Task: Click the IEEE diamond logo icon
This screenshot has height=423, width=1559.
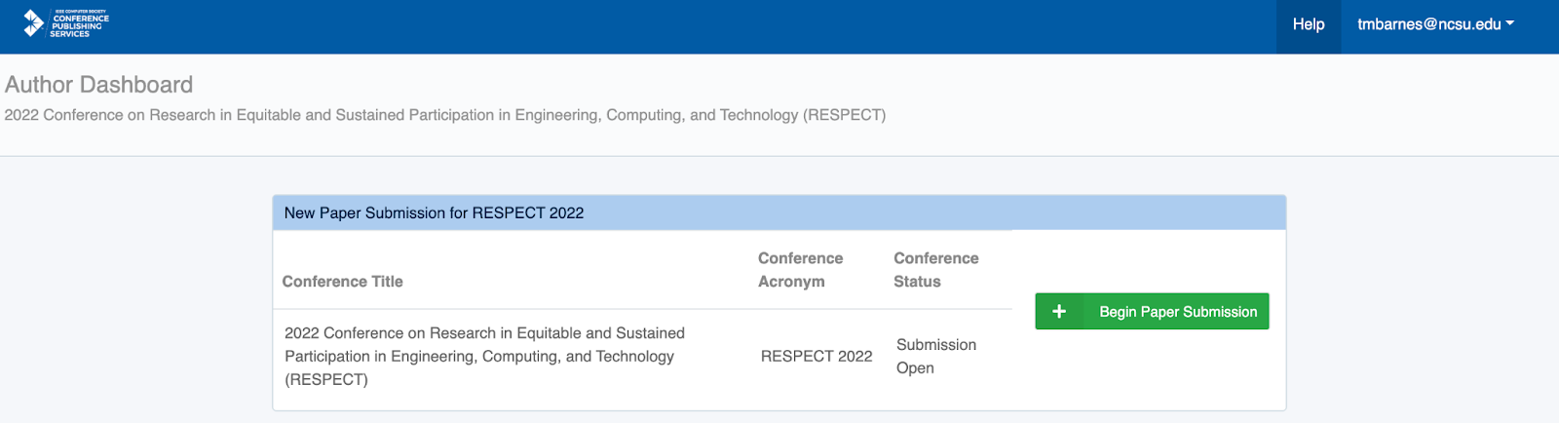Action: click(33, 22)
